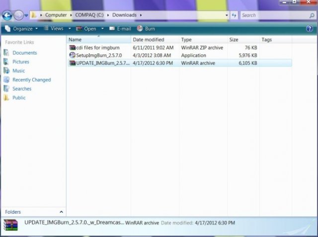Click details pane date '4/17/2012 6:30 PM'
Screen dimensions: 318x237
(215, 223)
